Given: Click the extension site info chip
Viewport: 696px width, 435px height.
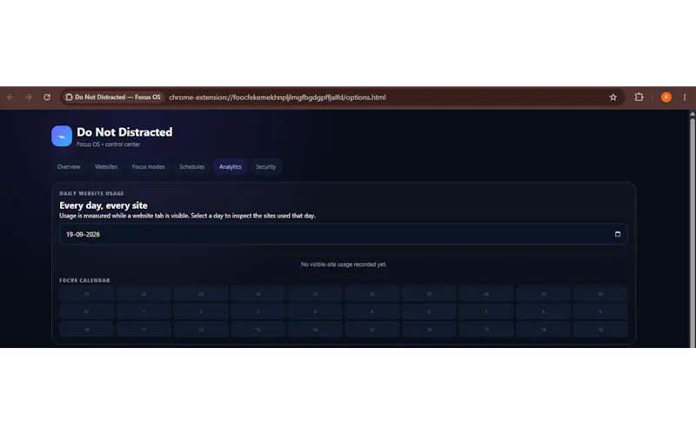Looking at the screenshot, I should 113,97.
